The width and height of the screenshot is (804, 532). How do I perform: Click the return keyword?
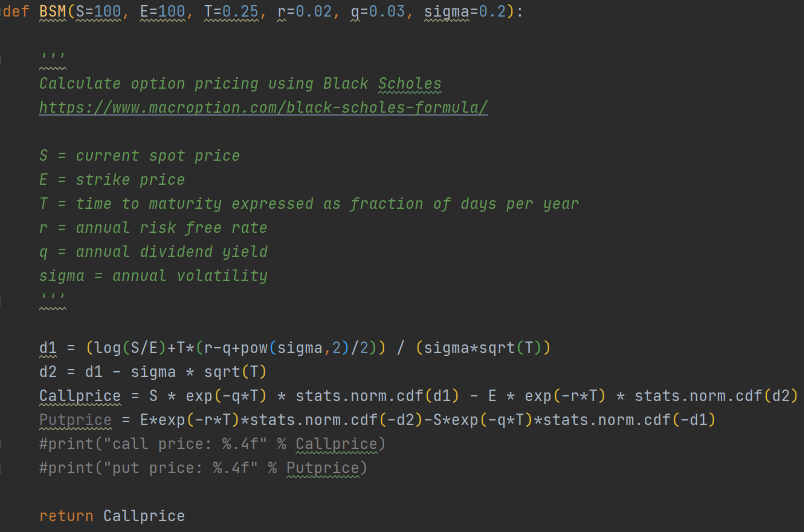[66, 516]
